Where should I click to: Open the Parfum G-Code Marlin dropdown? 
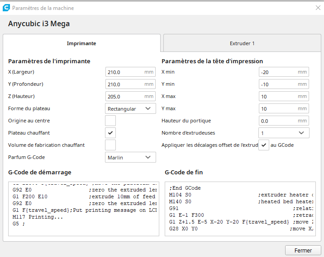click(130, 157)
